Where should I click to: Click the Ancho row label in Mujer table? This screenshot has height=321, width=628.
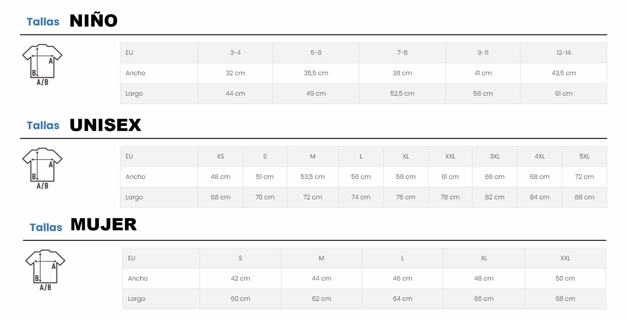click(138, 278)
